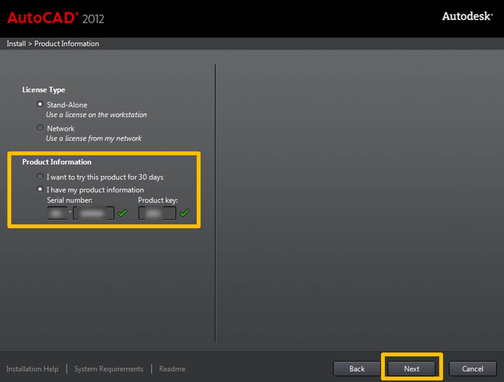
Task: Click the first serial number prefix field
Action: [x=57, y=213]
